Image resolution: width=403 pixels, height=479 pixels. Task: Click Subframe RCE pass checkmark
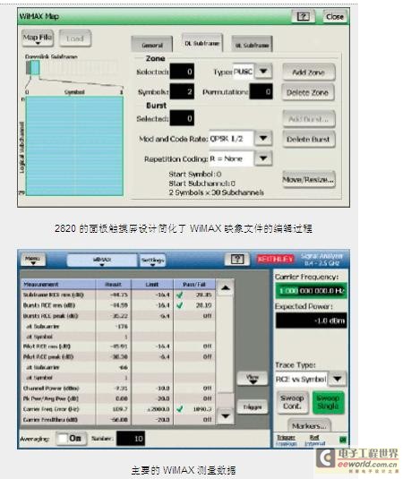coord(180,295)
